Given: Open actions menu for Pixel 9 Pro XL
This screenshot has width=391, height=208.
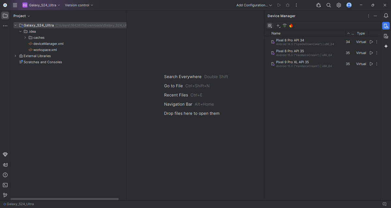Looking at the screenshot, I should pyautogui.click(x=377, y=64).
